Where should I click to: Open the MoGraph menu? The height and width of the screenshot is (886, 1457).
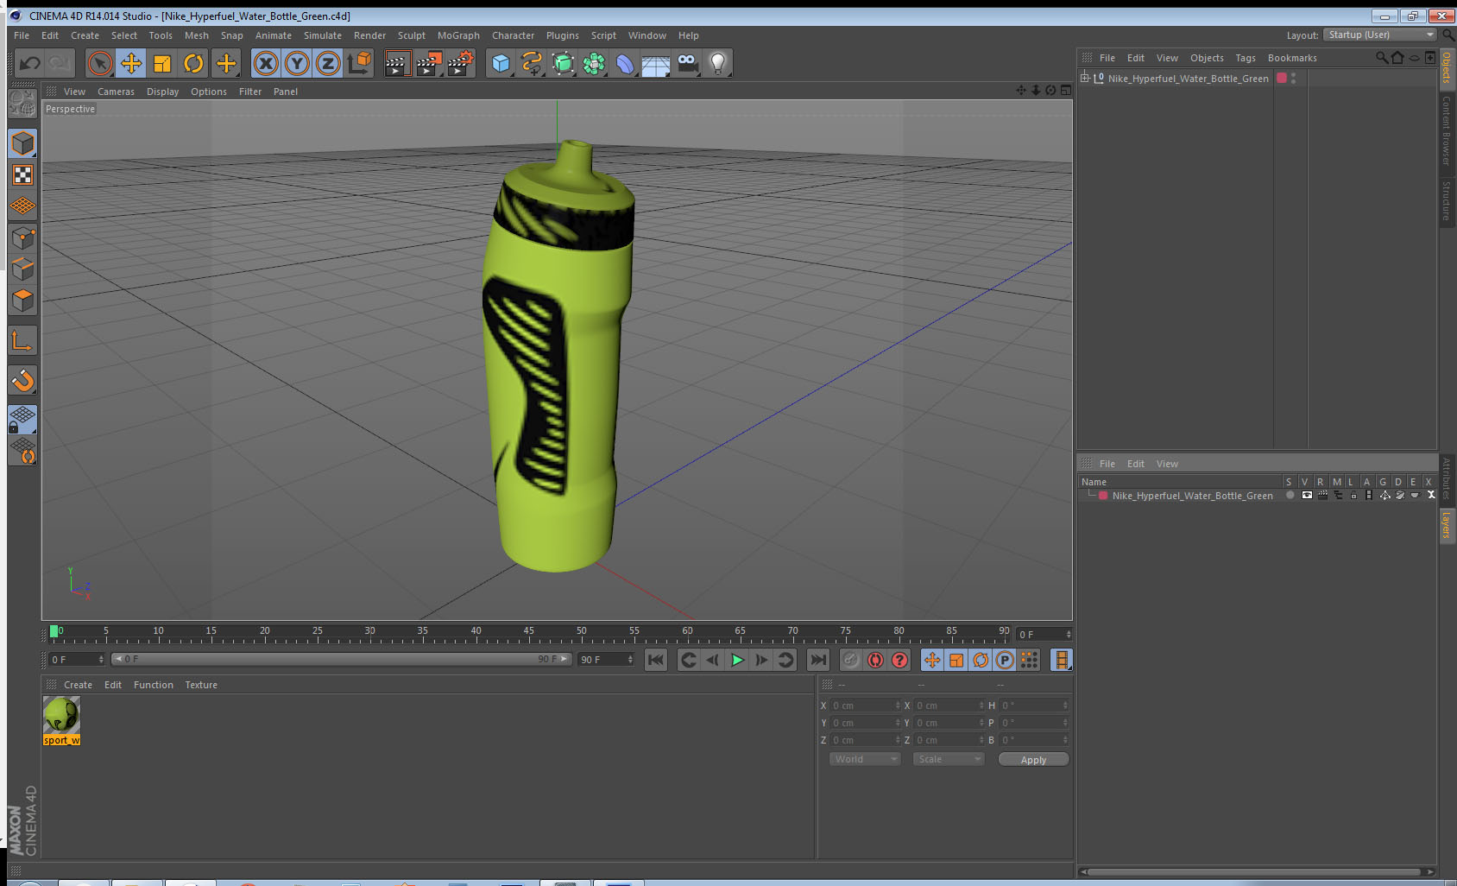[x=458, y=35]
